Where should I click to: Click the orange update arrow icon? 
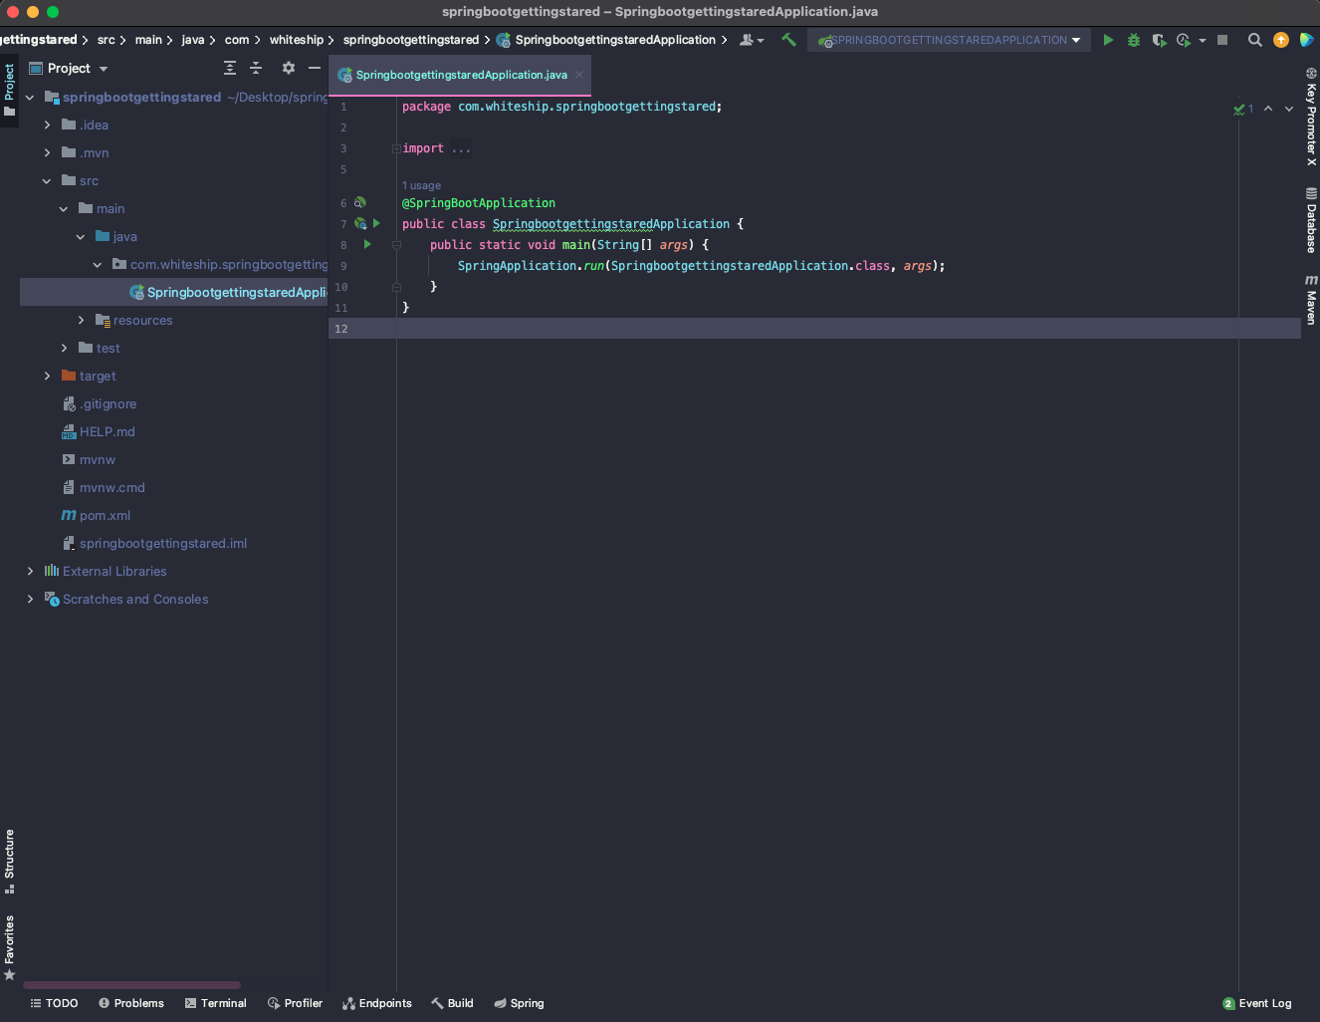(1281, 40)
